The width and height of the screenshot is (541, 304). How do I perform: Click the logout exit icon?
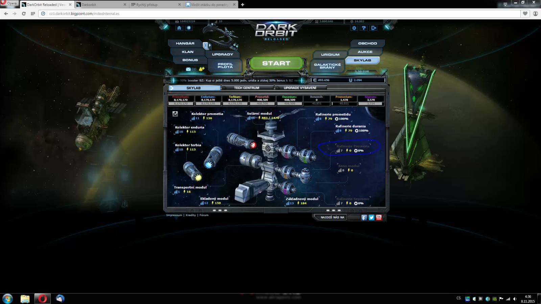pos(374,28)
